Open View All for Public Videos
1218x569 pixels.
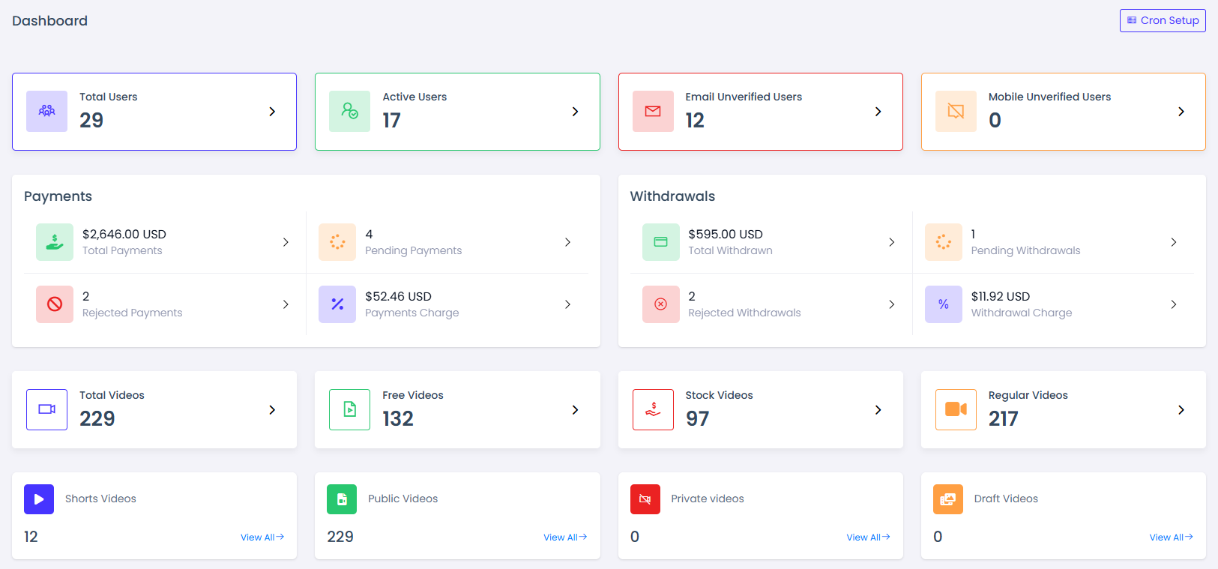coord(564,538)
